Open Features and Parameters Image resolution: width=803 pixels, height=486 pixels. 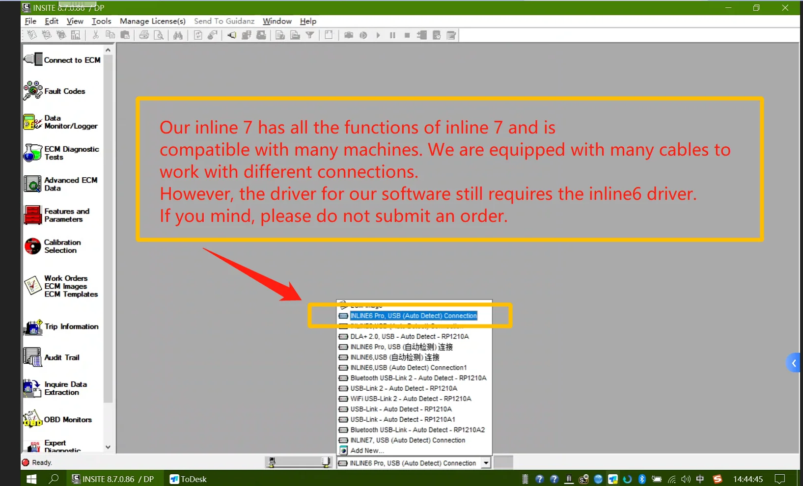57,215
